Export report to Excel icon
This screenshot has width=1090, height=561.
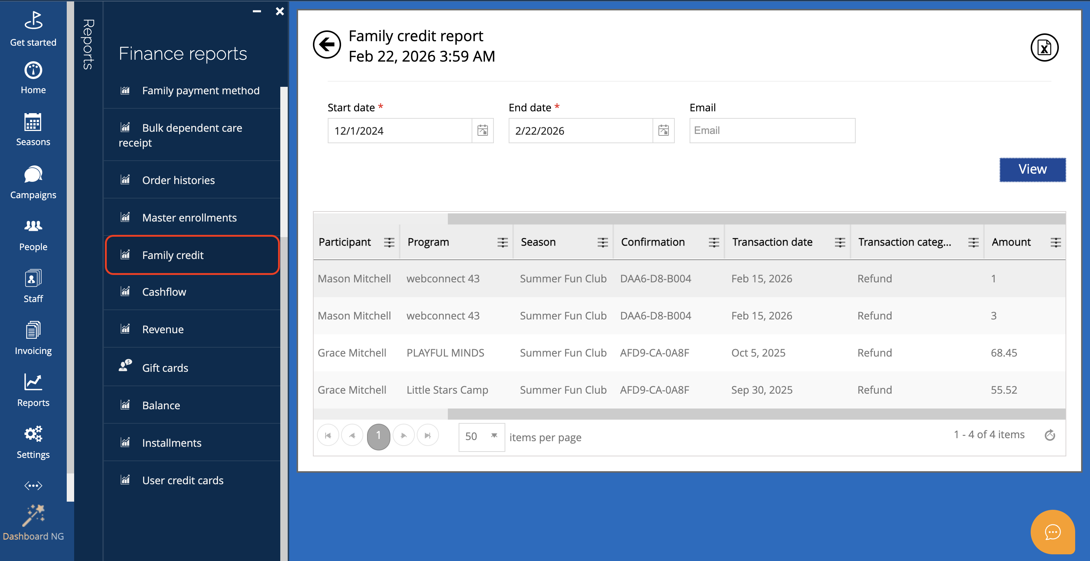tap(1044, 47)
